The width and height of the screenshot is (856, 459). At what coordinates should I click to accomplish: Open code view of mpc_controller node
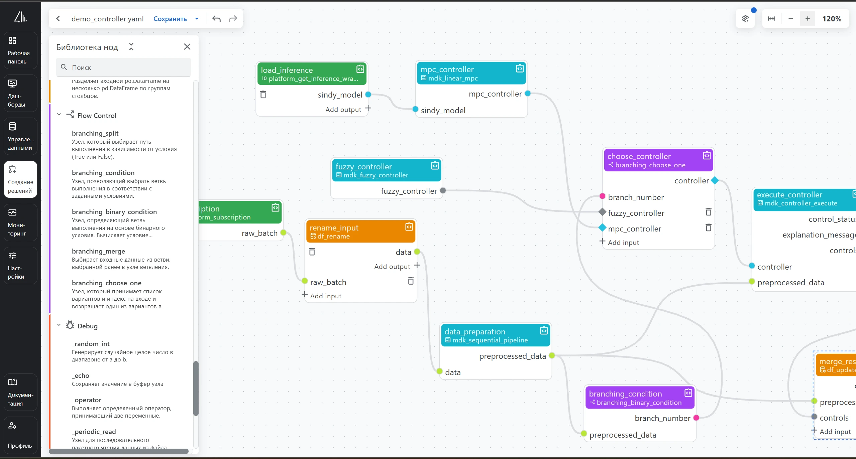(x=520, y=69)
